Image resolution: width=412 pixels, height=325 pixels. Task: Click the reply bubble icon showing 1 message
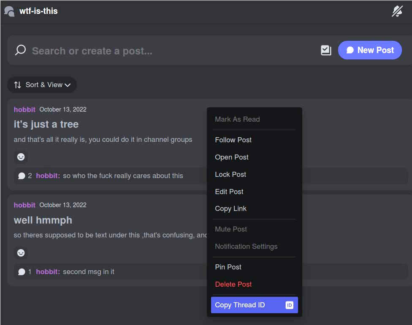(22, 272)
